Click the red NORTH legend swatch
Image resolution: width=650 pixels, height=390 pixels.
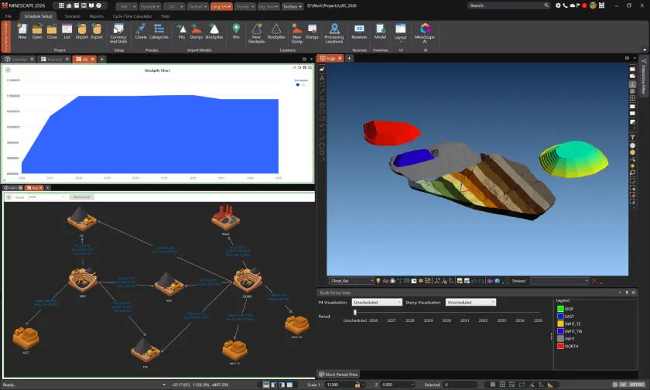tap(560, 346)
